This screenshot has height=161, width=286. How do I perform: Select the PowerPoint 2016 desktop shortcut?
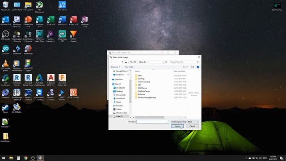point(28,21)
